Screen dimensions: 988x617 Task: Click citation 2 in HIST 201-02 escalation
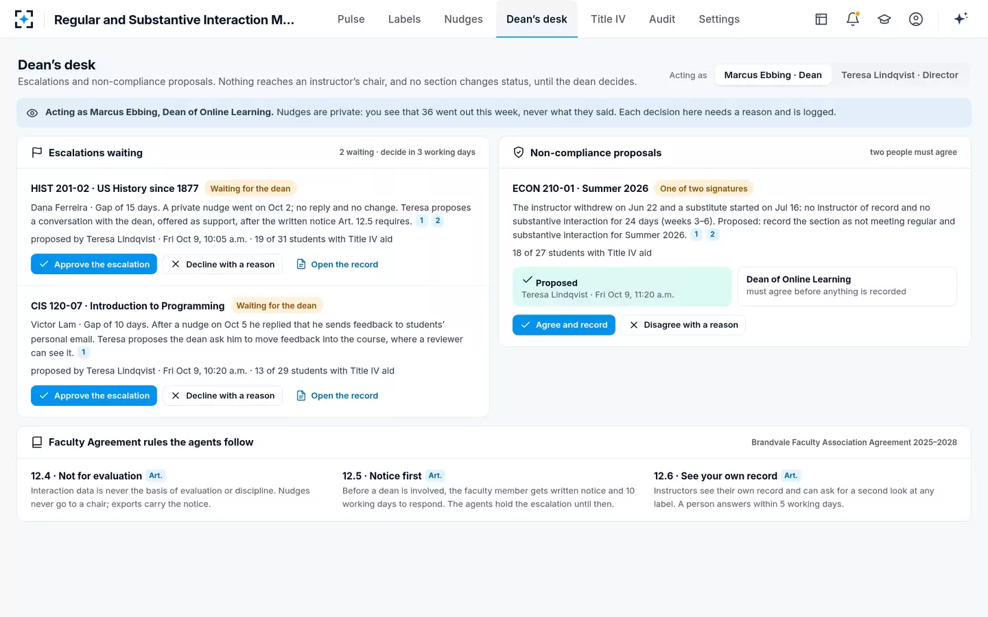coord(438,221)
